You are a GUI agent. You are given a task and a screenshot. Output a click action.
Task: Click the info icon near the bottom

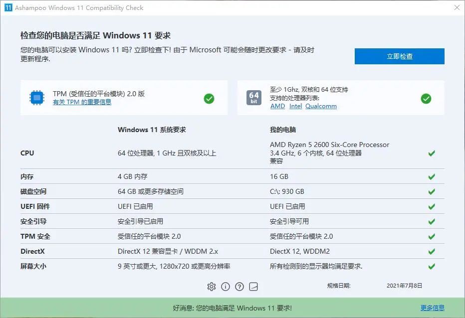[226, 287]
